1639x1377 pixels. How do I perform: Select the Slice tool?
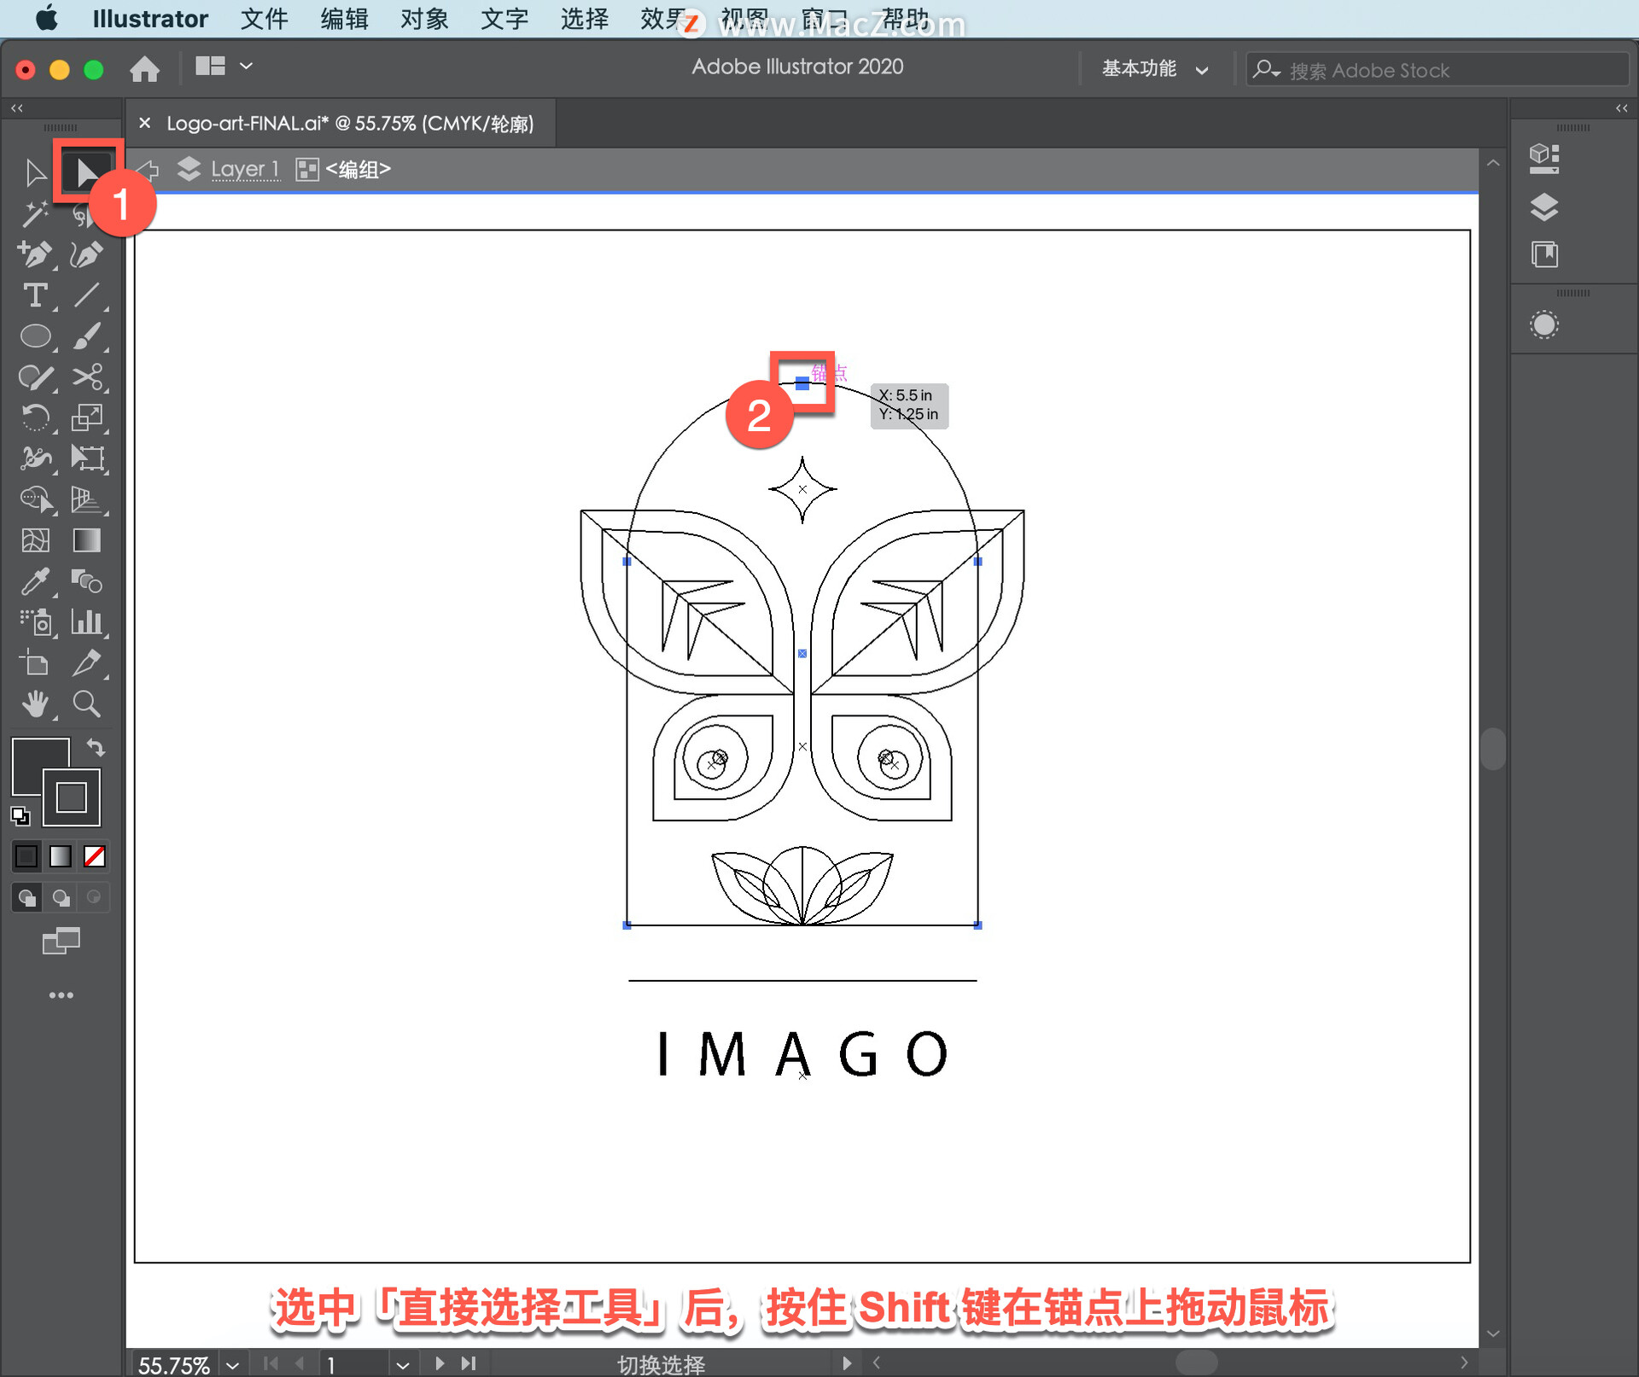coord(86,662)
